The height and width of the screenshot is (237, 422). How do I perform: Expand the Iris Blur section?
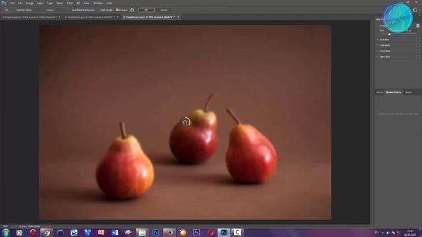tap(377, 39)
